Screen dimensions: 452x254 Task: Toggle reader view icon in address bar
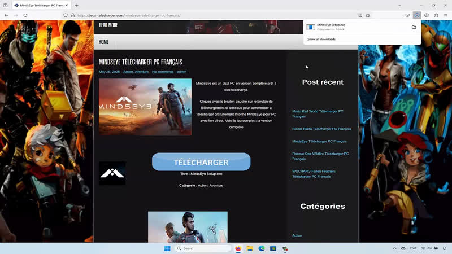360,15
